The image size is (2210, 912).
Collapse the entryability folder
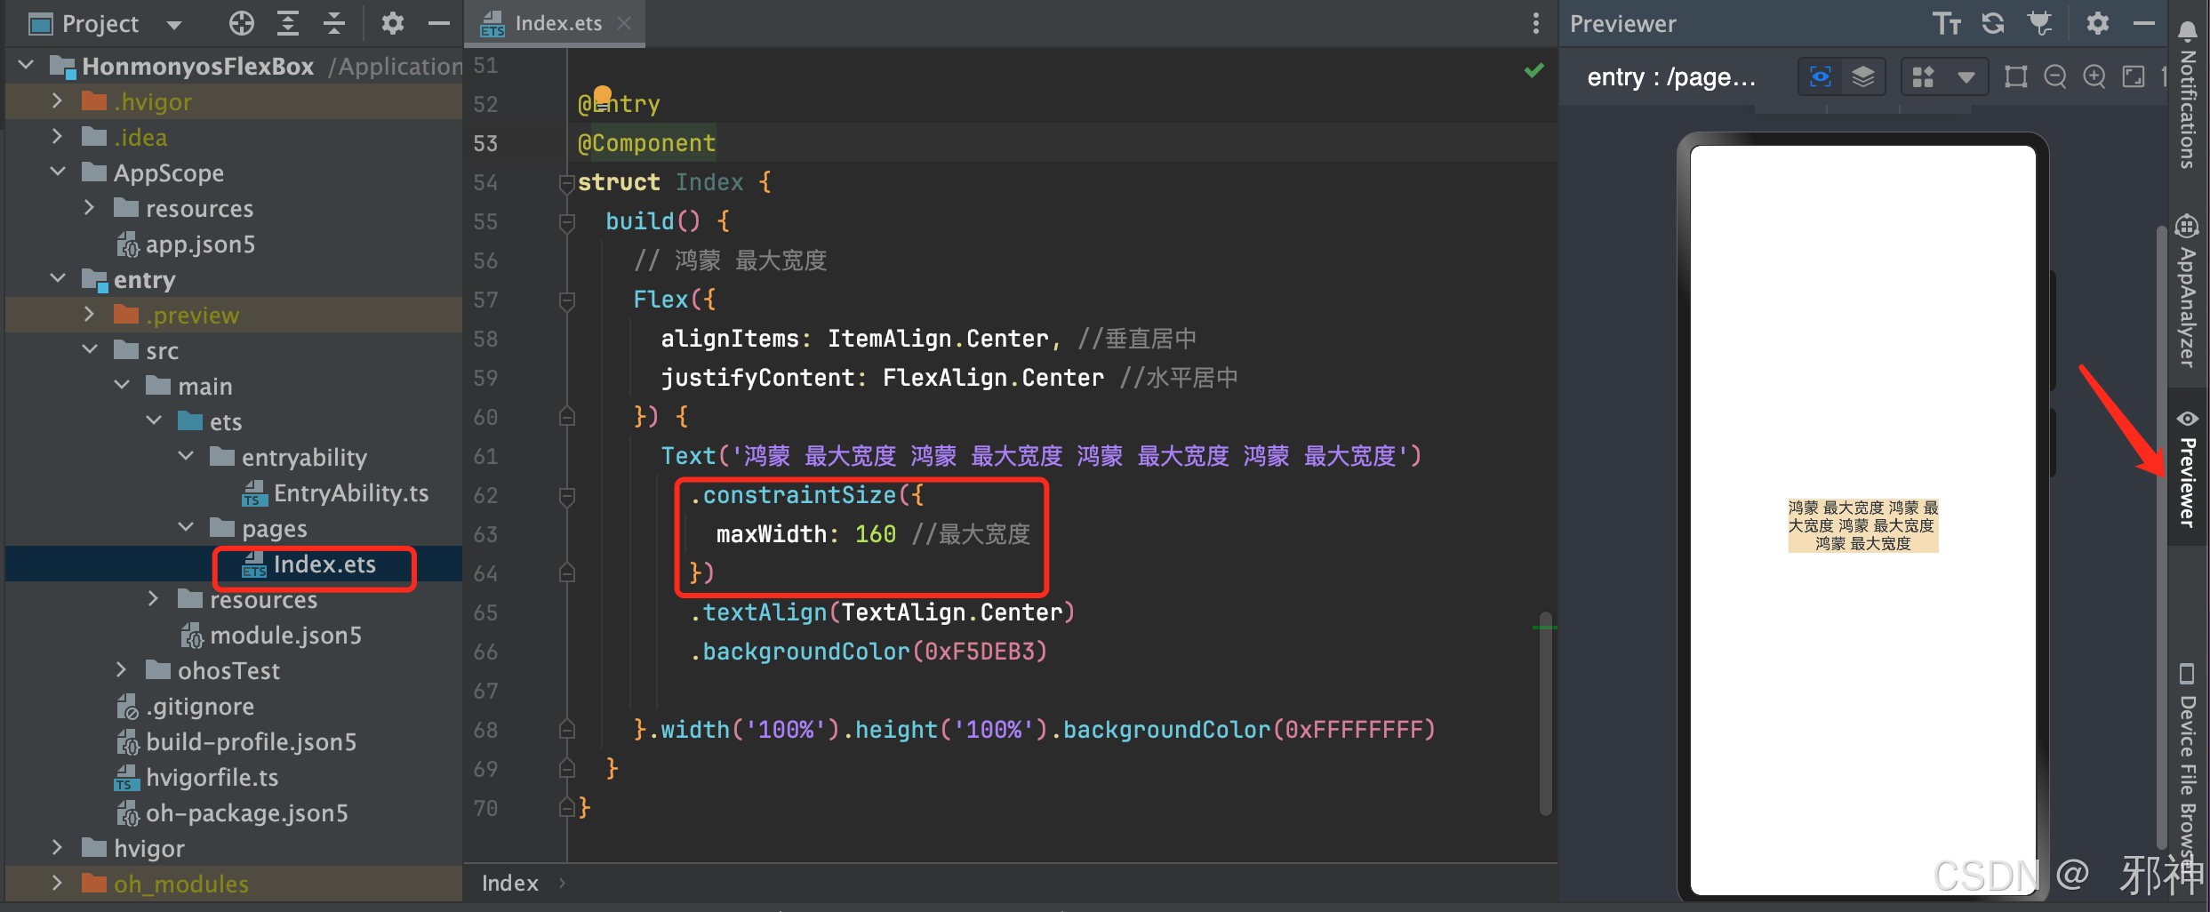186,457
